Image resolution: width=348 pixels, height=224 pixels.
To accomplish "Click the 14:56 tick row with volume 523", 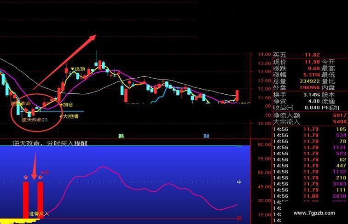I will point(310,154).
